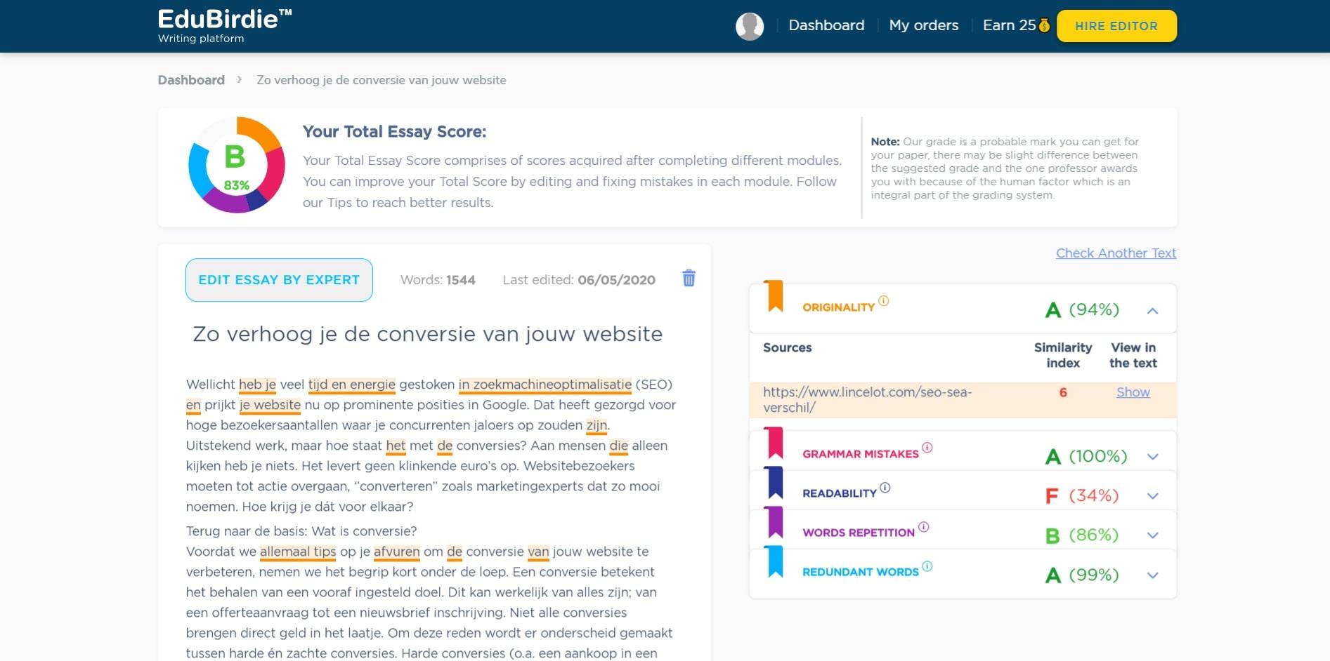Click highlighted phrase 'tijd en energie'
The image size is (1330, 661).
pos(352,385)
